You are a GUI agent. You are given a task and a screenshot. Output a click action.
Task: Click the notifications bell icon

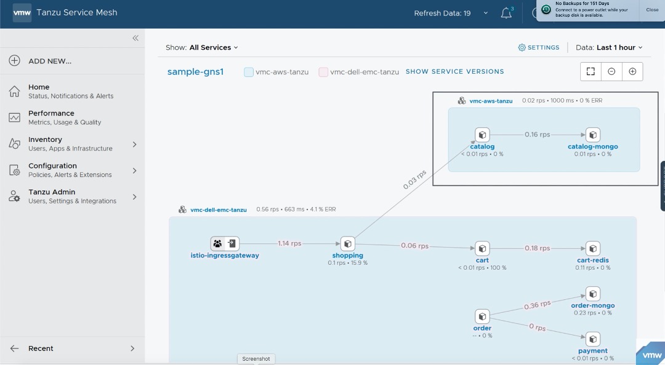pyautogui.click(x=506, y=13)
